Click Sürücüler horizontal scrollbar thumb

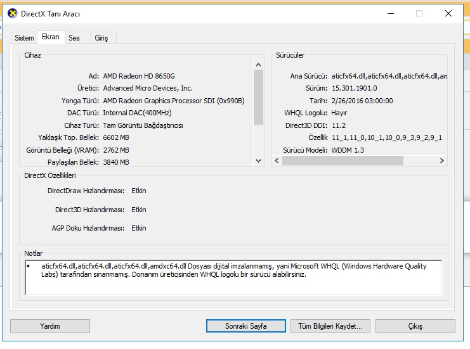[343, 161]
